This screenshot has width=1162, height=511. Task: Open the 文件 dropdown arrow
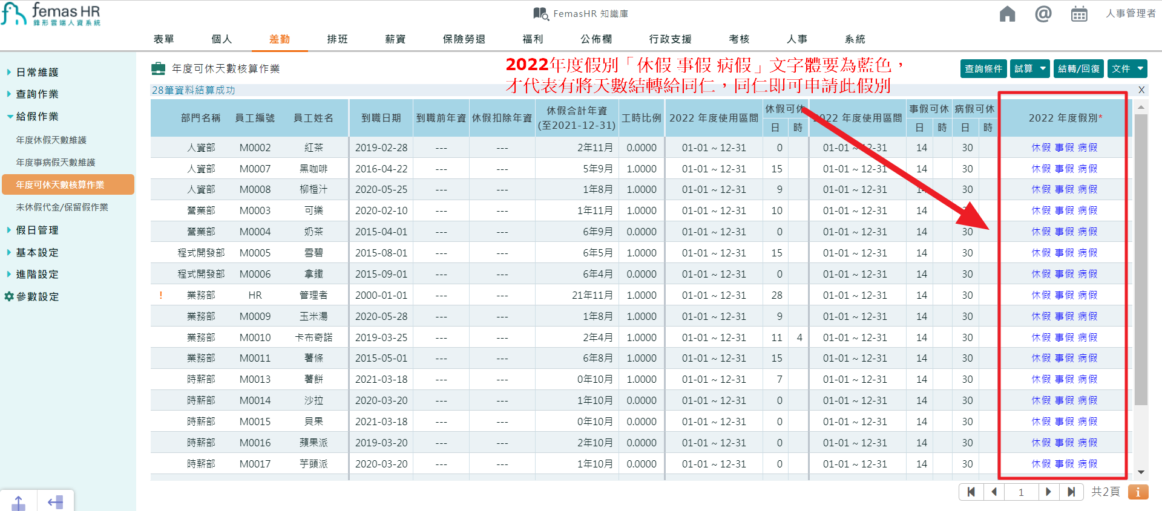(x=1140, y=68)
